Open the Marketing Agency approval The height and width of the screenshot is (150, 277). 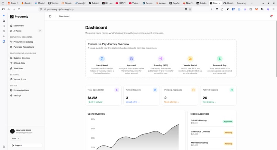click(212, 144)
